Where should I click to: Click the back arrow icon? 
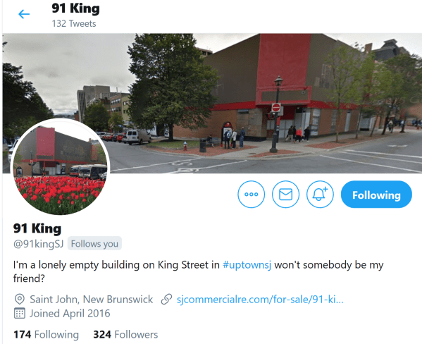pos(24,14)
